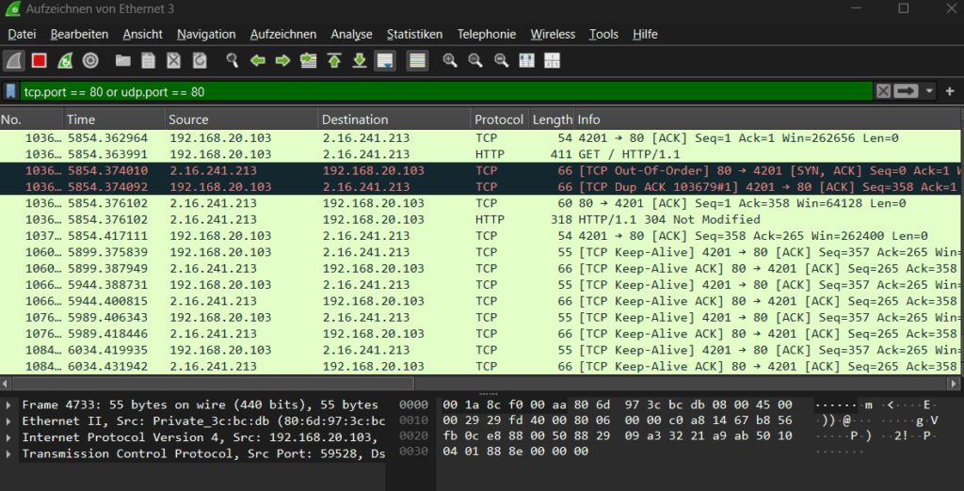This screenshot has height=491, width=964.
Task: Sort by the Info column header
Action: pyautogui.click(x=766, y=119)
